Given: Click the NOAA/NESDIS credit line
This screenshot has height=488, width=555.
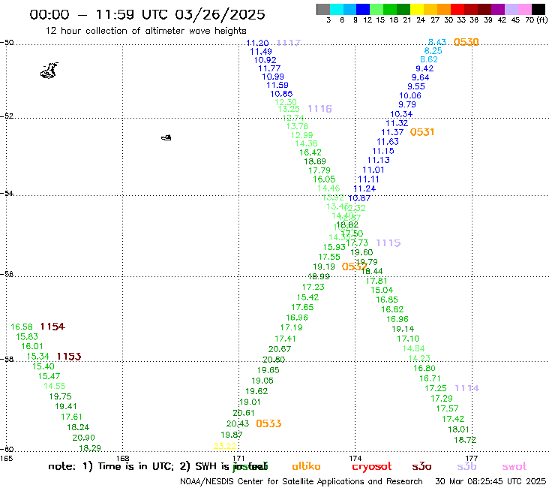Looking at the screenshot, I should (x=301, y=481).
